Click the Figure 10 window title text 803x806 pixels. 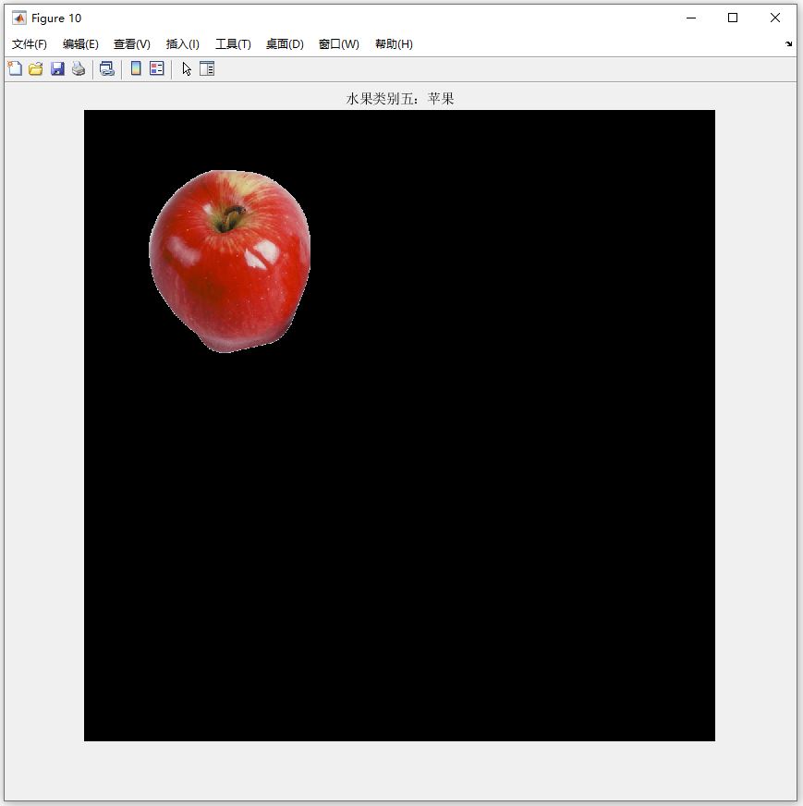[x=56, y=18]
